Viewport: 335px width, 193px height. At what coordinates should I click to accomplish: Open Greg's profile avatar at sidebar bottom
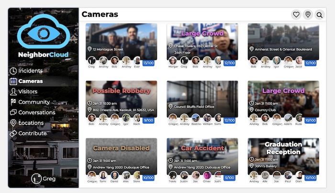36,179
